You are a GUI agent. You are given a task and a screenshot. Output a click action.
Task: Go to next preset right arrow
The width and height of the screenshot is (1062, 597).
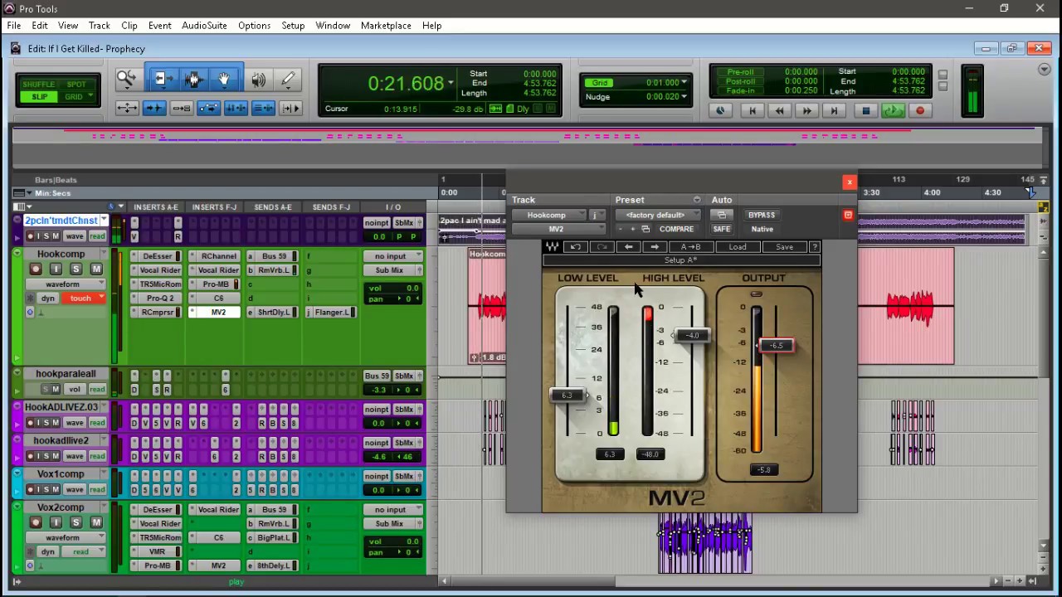[x=655, y=247]
